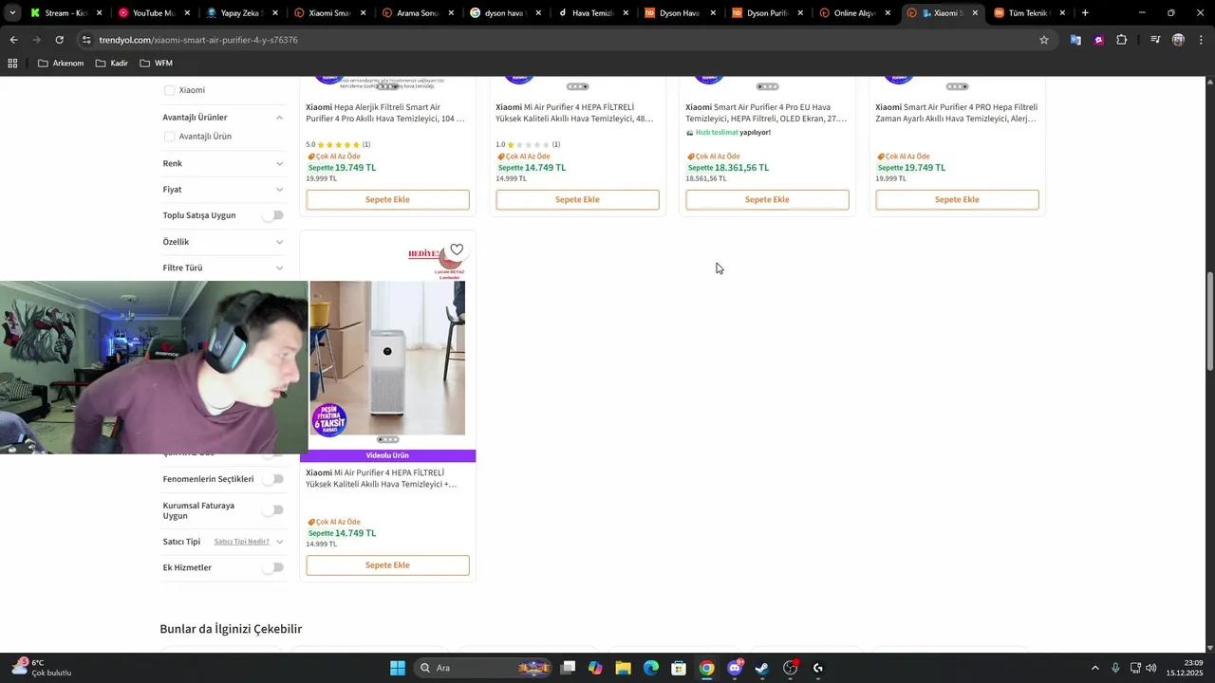Open the Kadir bookmark folder

[111, 63]
